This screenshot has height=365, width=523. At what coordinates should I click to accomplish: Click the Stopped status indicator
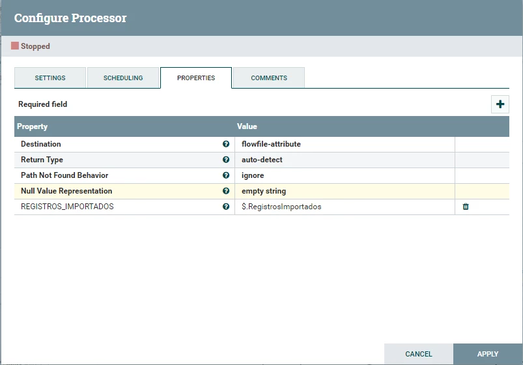tap(31, 46)
